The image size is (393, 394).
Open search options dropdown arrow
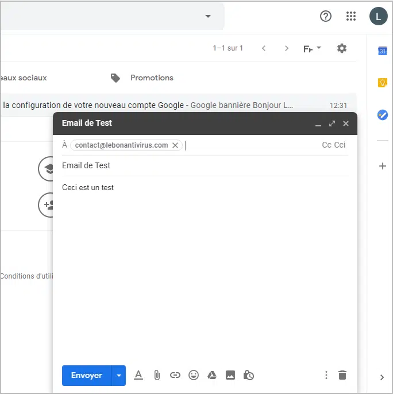pos(208,16)
